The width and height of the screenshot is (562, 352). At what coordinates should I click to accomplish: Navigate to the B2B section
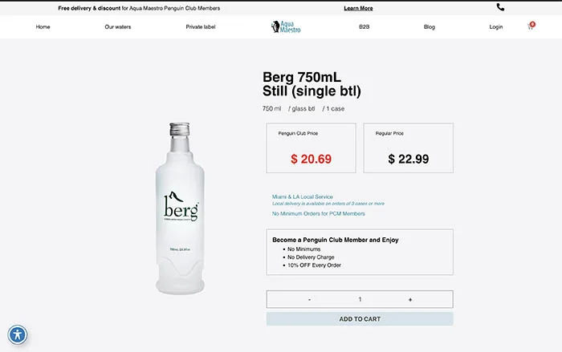click(364, 26)
